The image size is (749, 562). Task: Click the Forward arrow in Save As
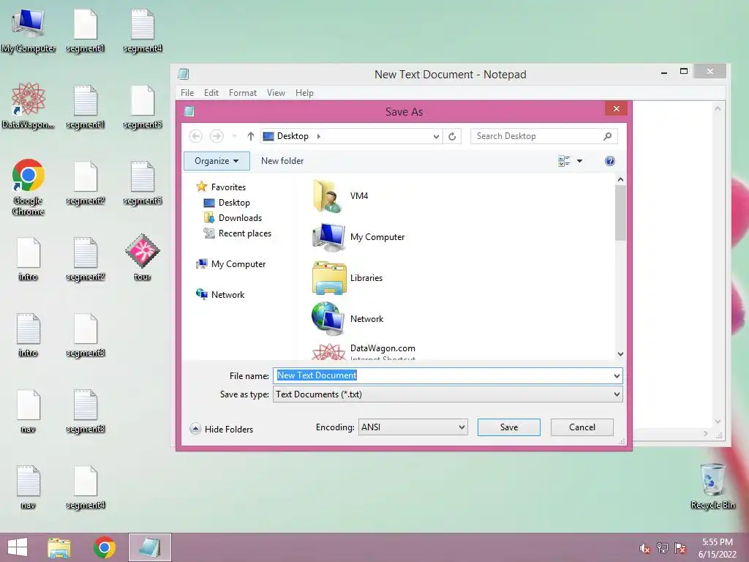(x=217, y=136)
